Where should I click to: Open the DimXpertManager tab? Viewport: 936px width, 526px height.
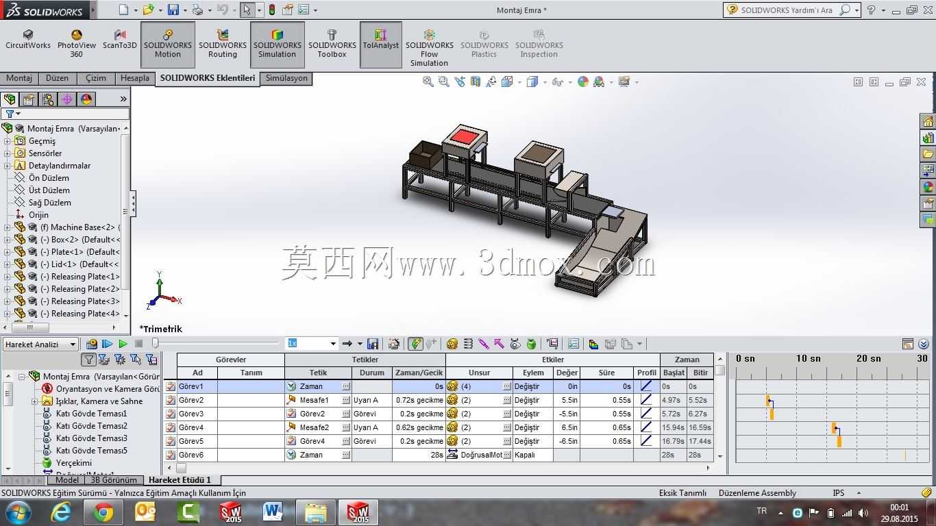(x=67, y=99)
